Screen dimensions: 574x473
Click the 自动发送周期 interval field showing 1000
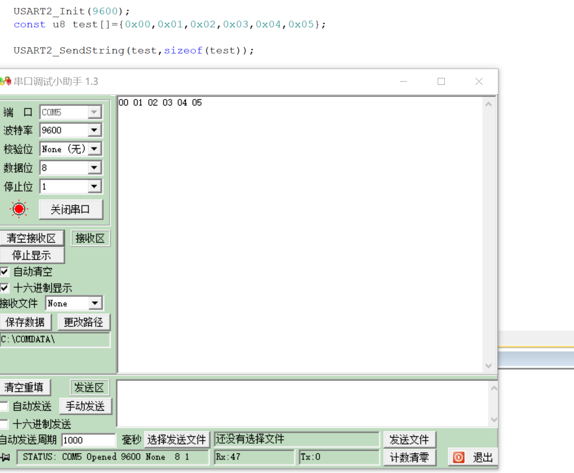coord(89,439)
